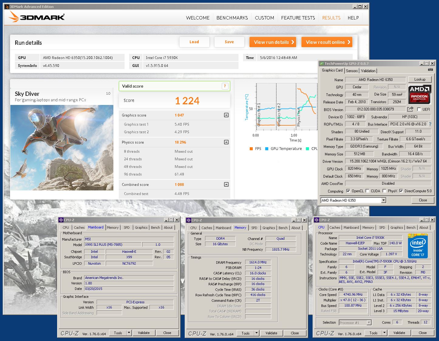Open the AMD Radeon HD 6350 GPU dropdown

click(383, 200)
